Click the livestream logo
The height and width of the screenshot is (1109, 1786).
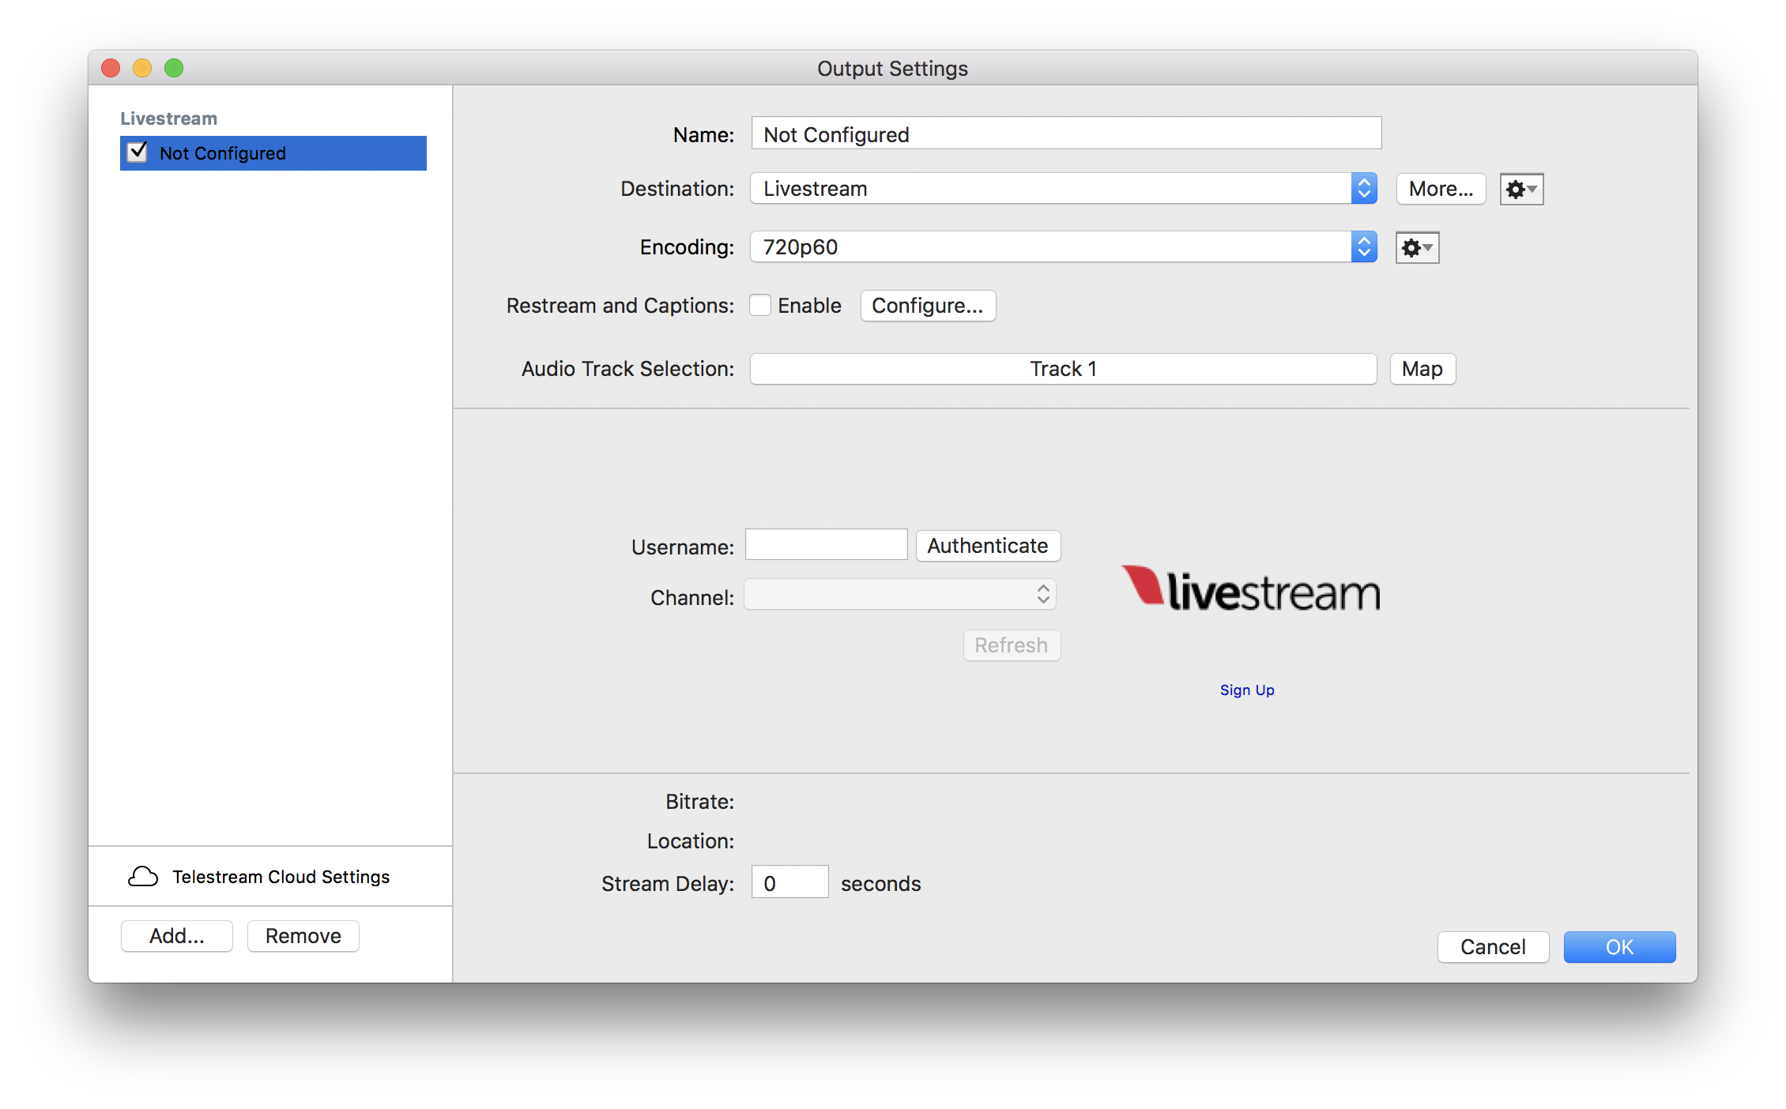pyautogui.click(x=1251, y=590)
